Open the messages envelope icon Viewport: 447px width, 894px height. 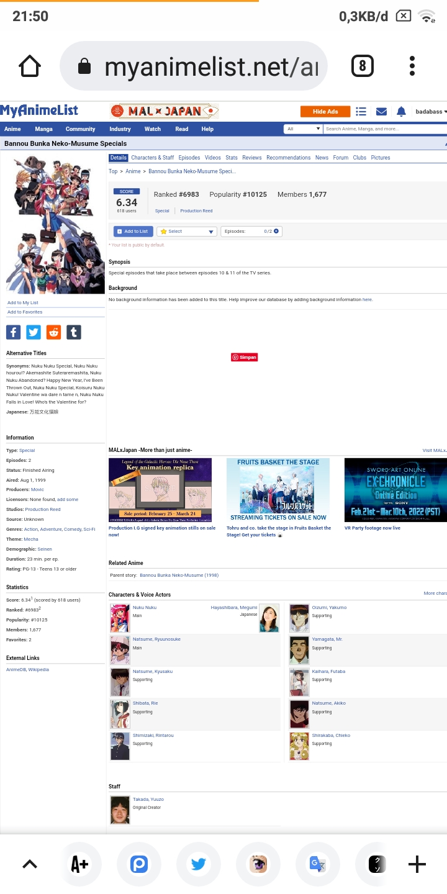[381, 112]
